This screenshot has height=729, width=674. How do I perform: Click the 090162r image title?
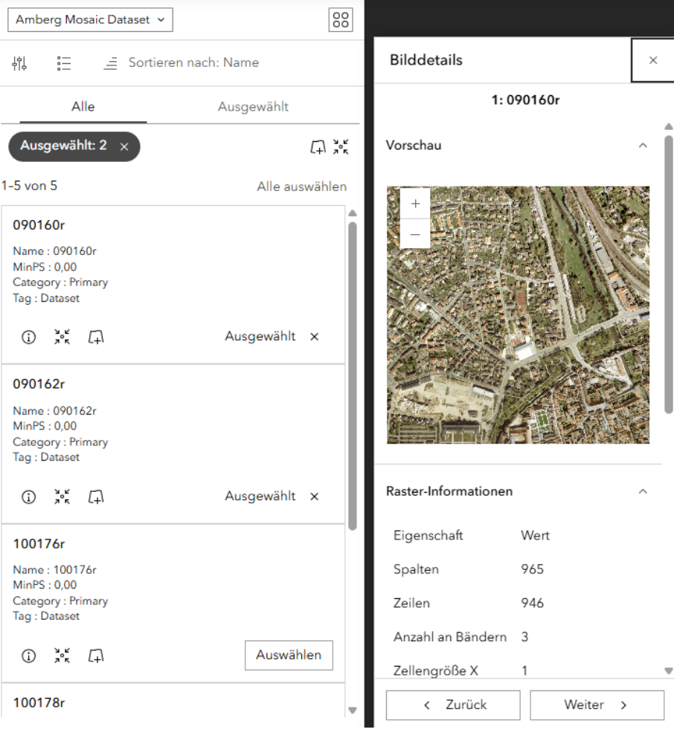coord(39,384)
